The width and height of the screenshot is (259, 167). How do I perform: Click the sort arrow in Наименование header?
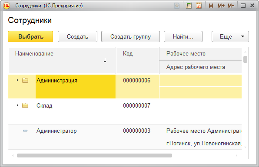(105, 60)
